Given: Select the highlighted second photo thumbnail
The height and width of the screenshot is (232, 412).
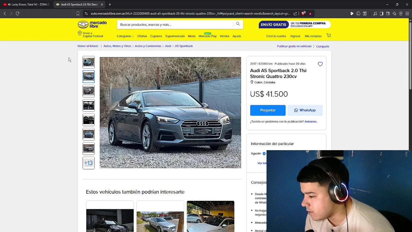Looking at the screenshot, I should pyautogui.click(x=89, y=77).
